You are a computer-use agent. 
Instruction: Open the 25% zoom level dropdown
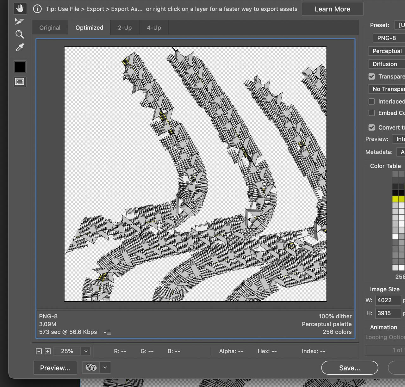pos(85,351)
